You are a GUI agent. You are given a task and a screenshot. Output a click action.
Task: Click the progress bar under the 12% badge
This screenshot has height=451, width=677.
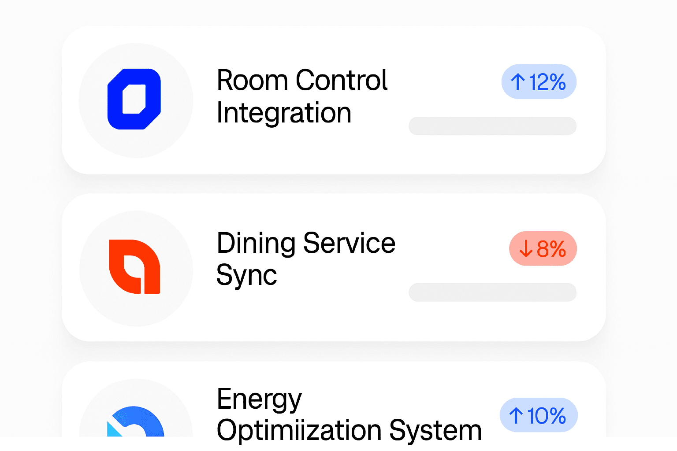pyautogui.click(x=492, y=126)
